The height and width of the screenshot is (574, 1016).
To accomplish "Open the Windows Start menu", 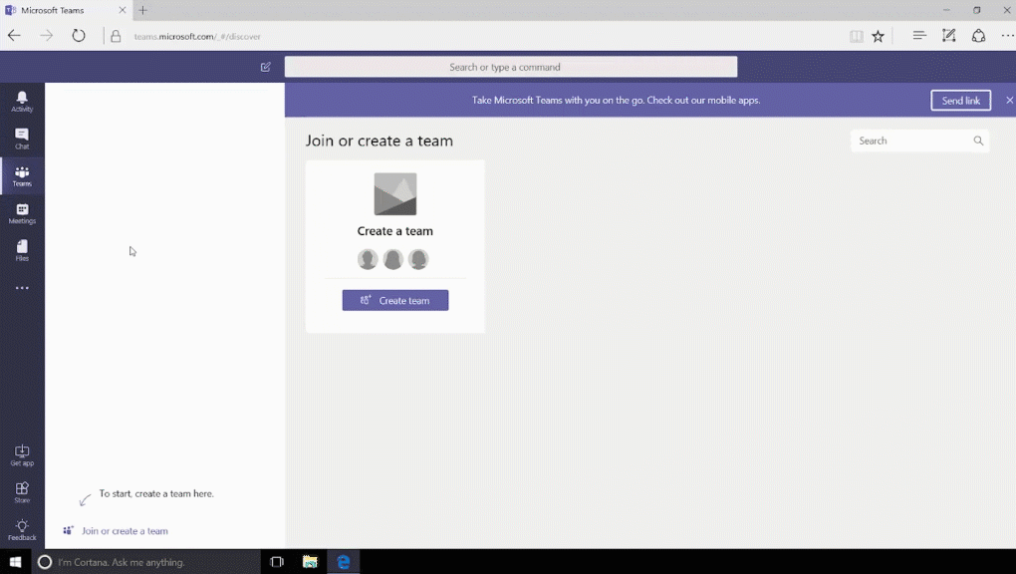I will pos(16,562).
